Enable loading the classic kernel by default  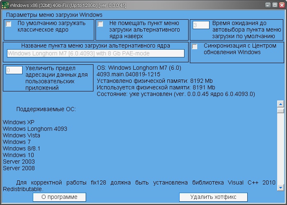point(9,24)
